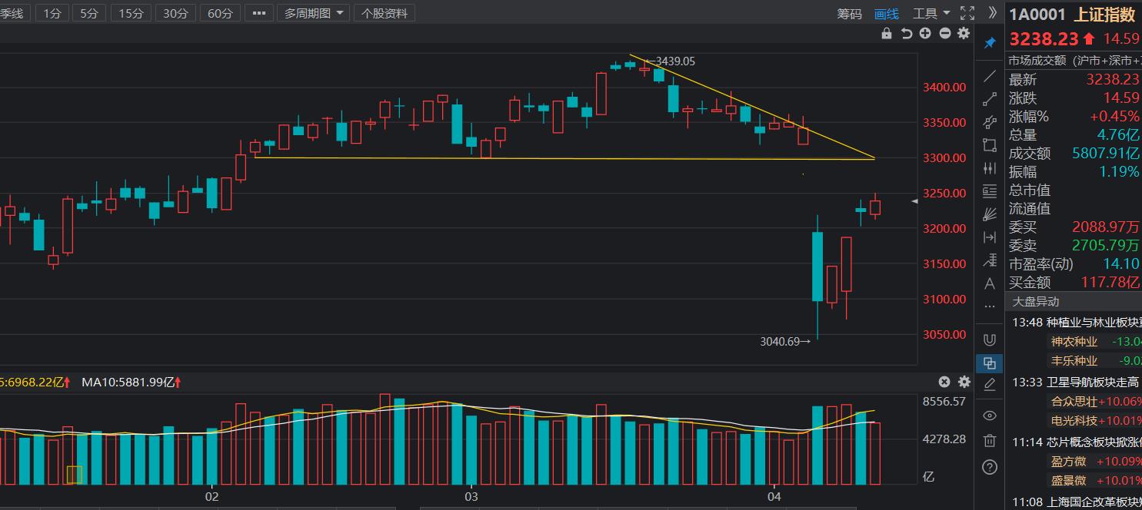
Task: Select the pencil edit drawing tool
Action: 990,384
